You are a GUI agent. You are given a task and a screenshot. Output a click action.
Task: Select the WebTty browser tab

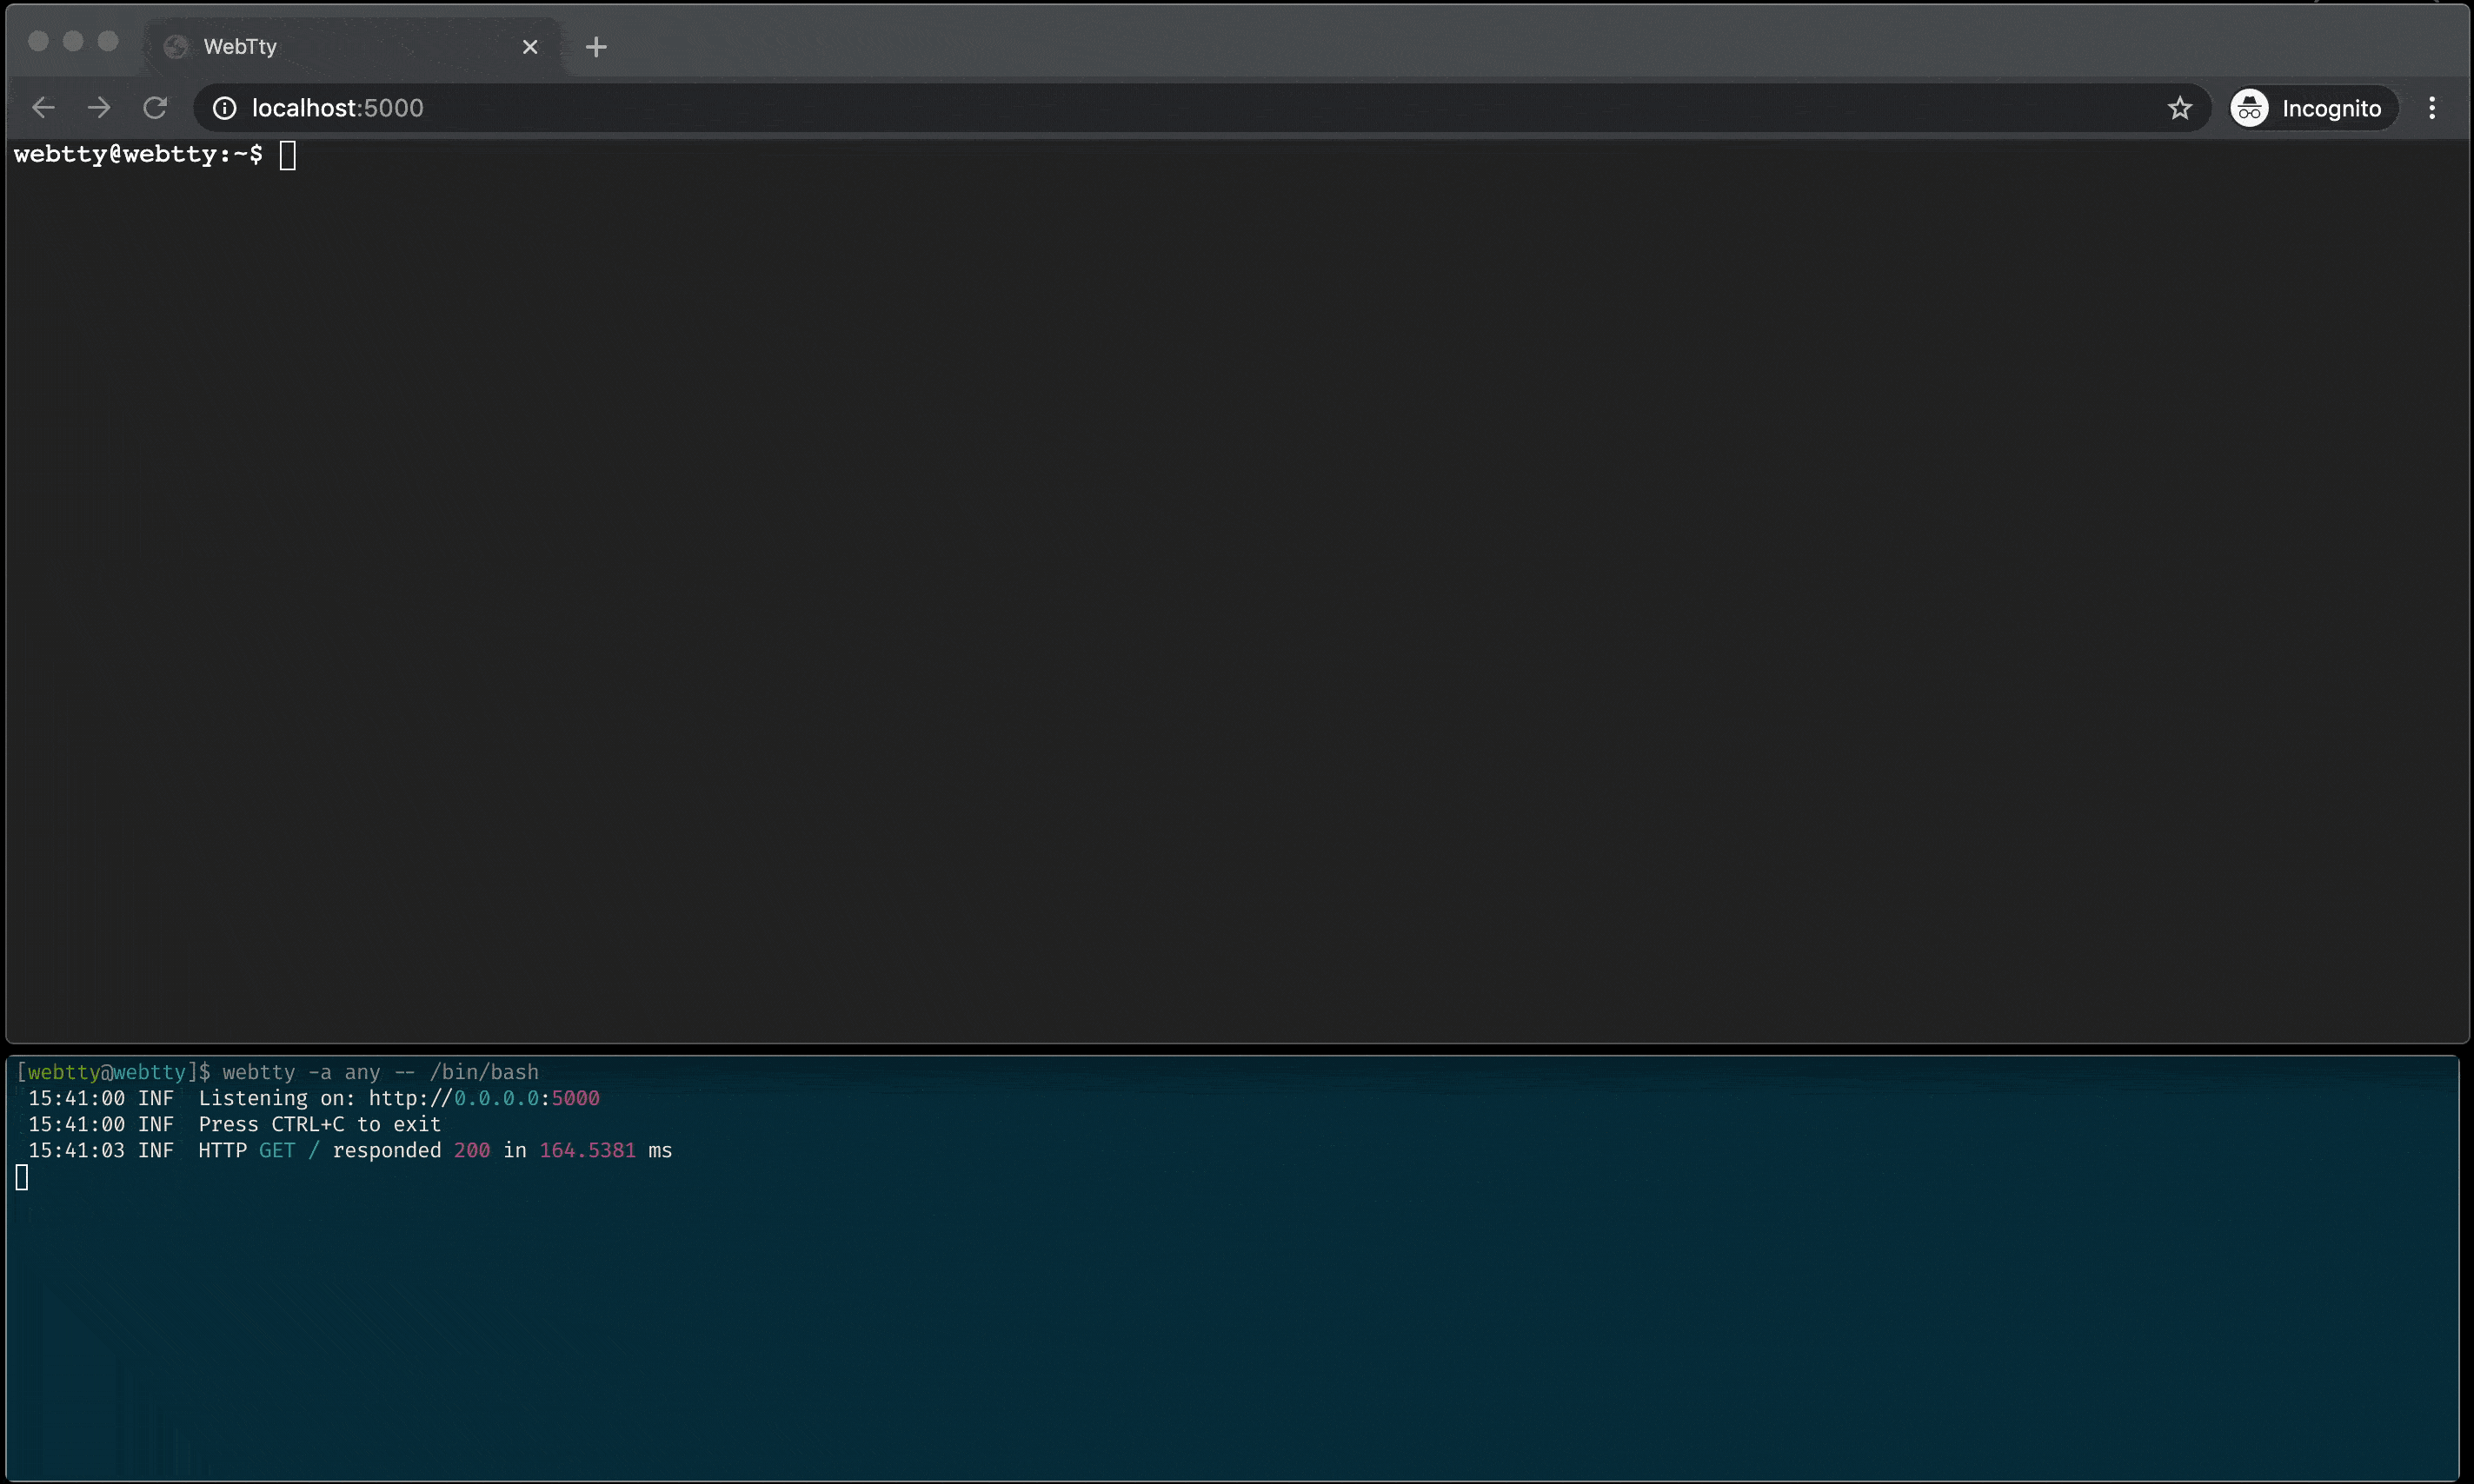(x=350, y=47)
